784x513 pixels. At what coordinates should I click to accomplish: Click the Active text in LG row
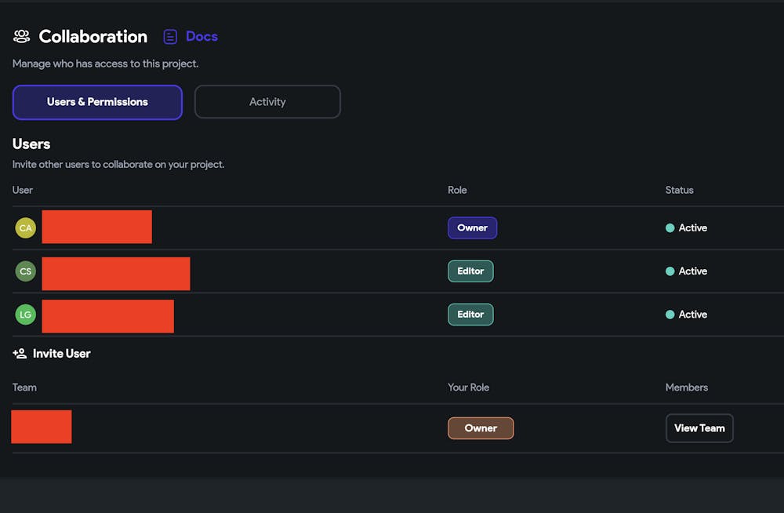(692, 315)
